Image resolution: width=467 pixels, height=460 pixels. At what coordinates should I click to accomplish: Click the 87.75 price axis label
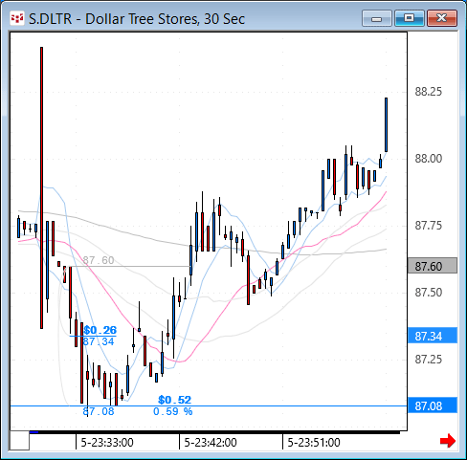coord(429,226)
